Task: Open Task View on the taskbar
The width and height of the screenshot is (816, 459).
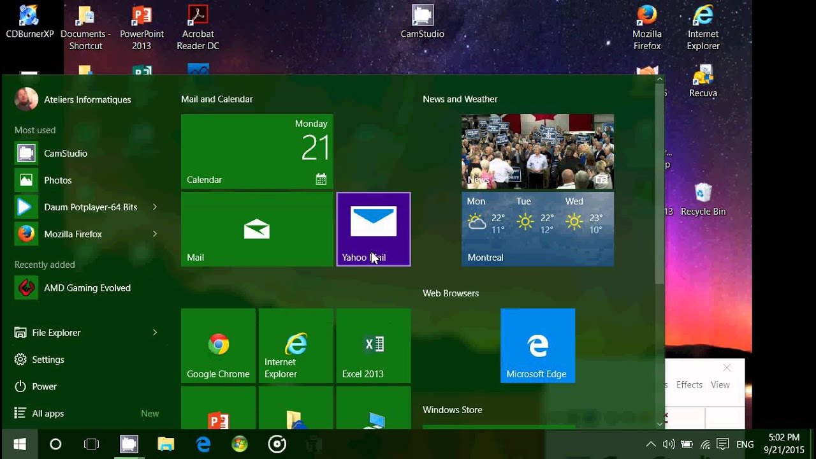Action: tap(92, 444)
